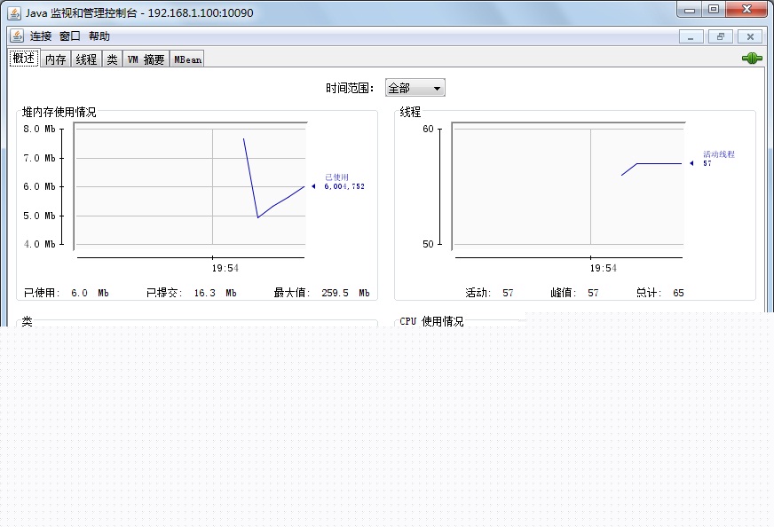The height and width of the screenshot is (527, 774).
Task: Switch to the 内存 tab
Action: coord(55,59)
